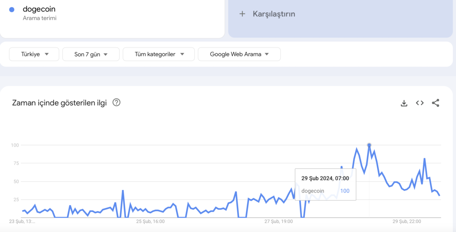456x232 pixels.
Task: Click the 25 Şub, 16:00 axis label
Action: tap(150, 222)
